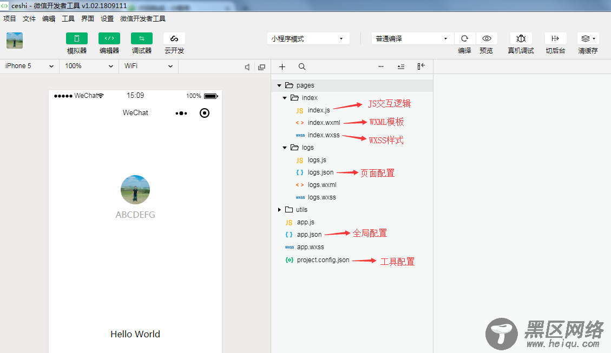
Task: Open the 工具 menu
Action: tap(68, 19)
